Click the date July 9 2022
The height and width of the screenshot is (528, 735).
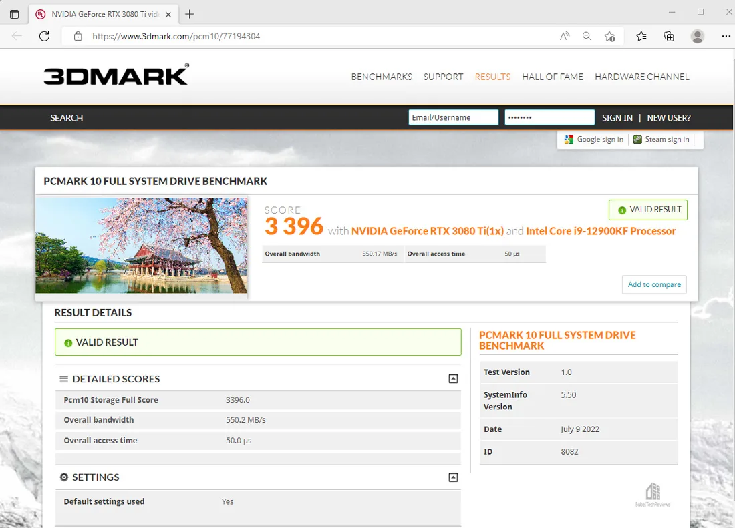point(580,429)
